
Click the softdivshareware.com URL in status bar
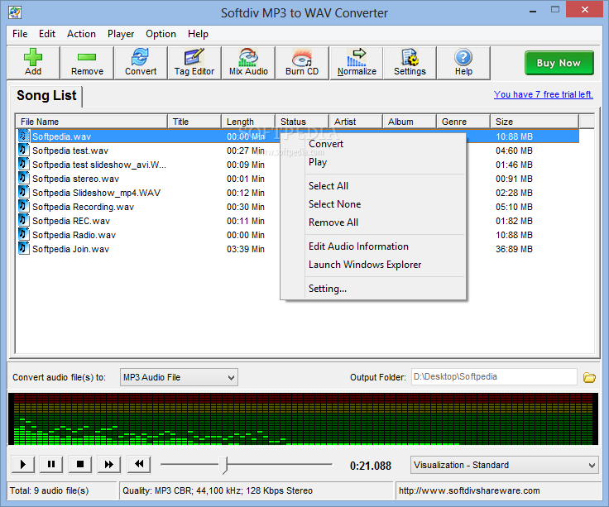pos(469,490)
